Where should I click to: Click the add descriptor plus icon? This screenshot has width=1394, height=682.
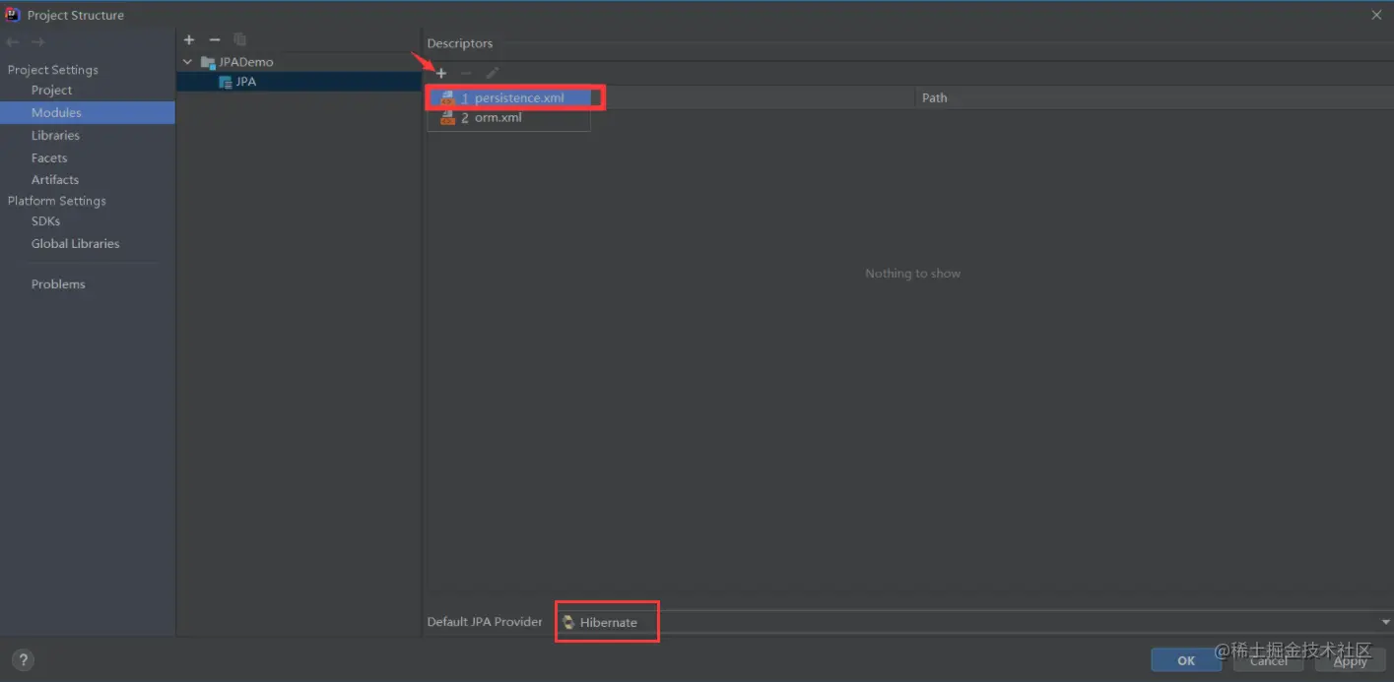tap(441, 73)
